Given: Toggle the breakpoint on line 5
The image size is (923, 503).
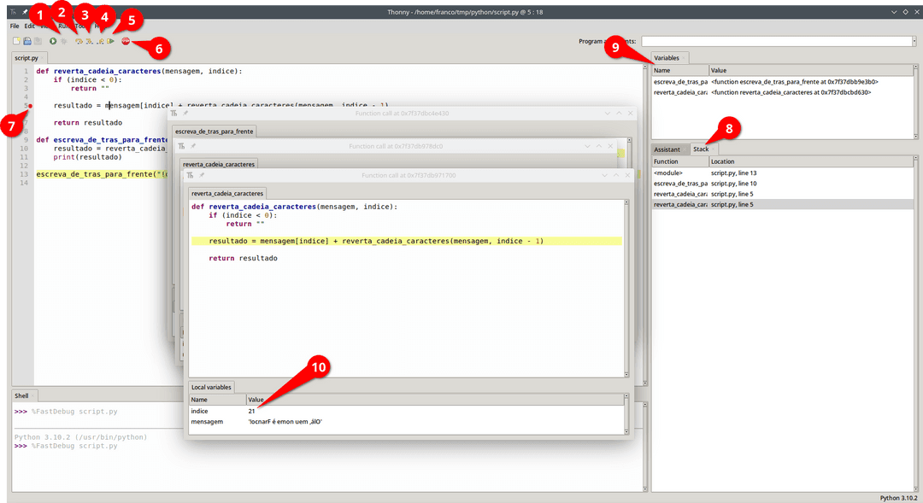Looking at the screenshot, I should [28, 106].
